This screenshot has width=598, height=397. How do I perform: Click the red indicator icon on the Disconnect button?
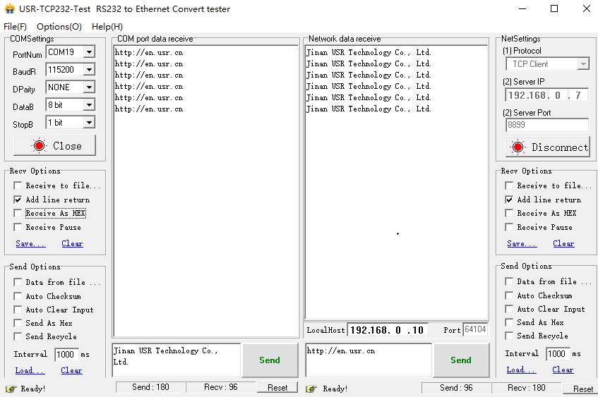tap(518, 147)
